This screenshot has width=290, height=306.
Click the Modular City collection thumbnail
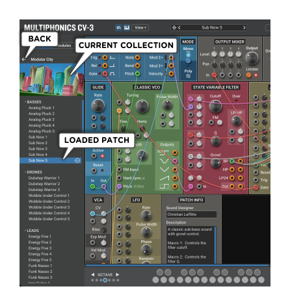click(x=52, y=80)
